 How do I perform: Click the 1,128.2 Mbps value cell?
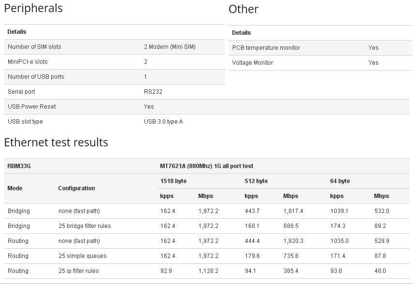[x=209, y=271]
